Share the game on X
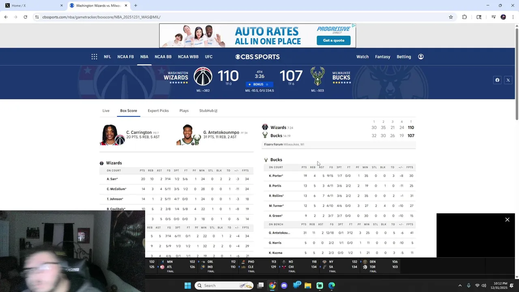 click(508, 80)
